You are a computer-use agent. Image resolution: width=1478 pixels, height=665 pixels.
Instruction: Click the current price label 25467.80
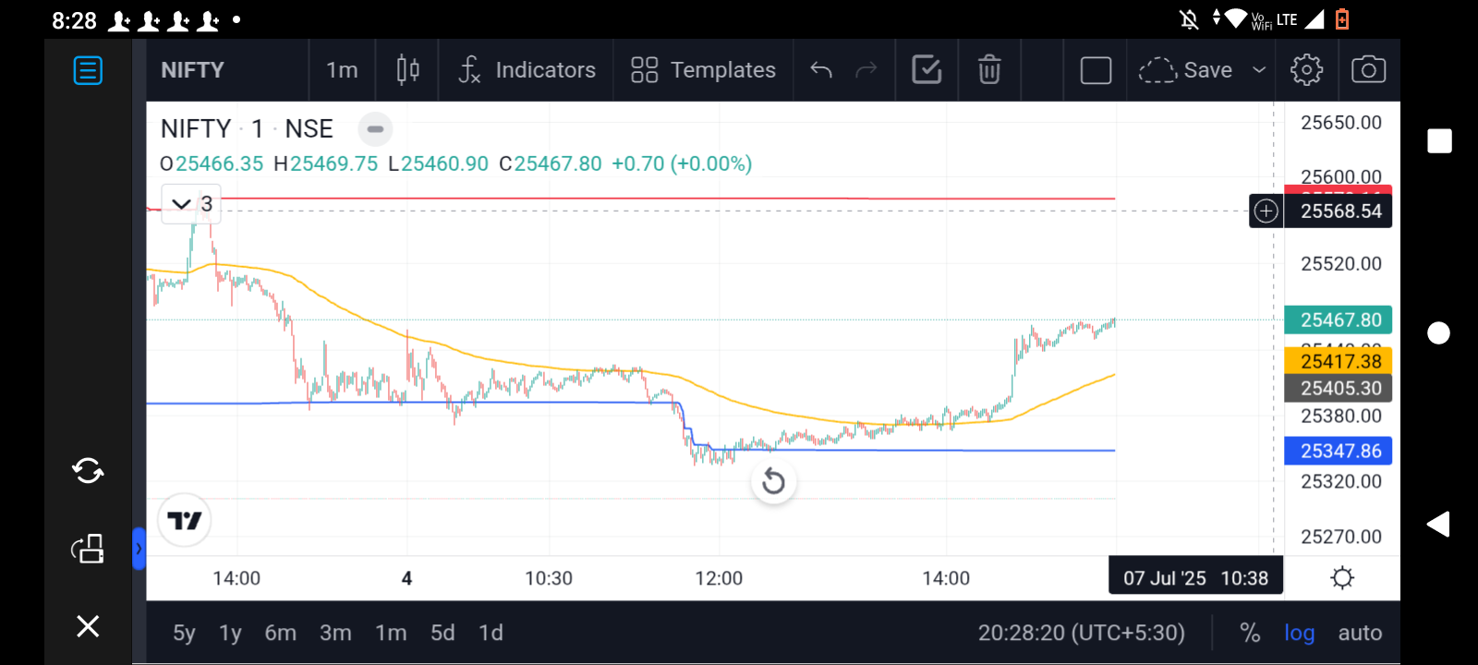pyautogui.click(x=1339, y=320)
